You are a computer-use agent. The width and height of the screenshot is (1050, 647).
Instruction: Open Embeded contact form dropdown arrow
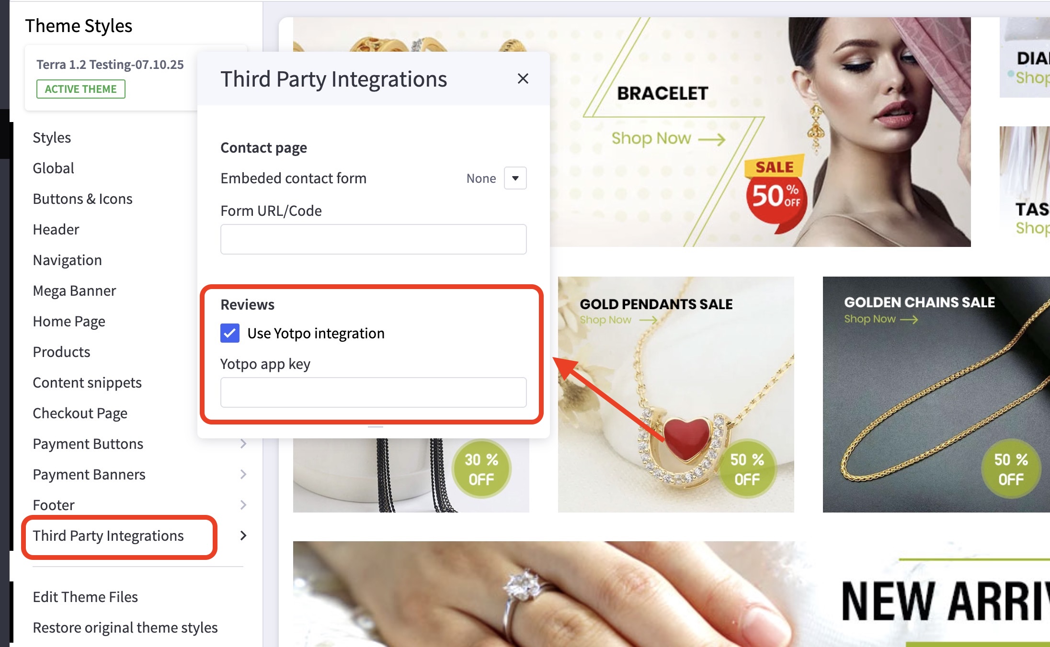pos(515,178)
